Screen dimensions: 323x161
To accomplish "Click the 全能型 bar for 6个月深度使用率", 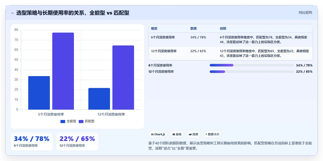I will coord(39,93).
